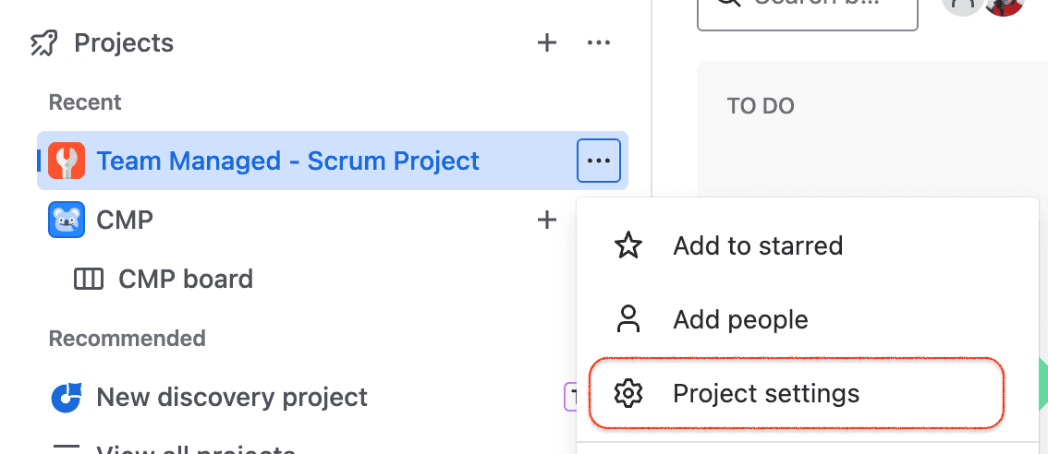Click the plus icon next to CMP
This screenshot has width=1048, height=454.
(547, 220)
